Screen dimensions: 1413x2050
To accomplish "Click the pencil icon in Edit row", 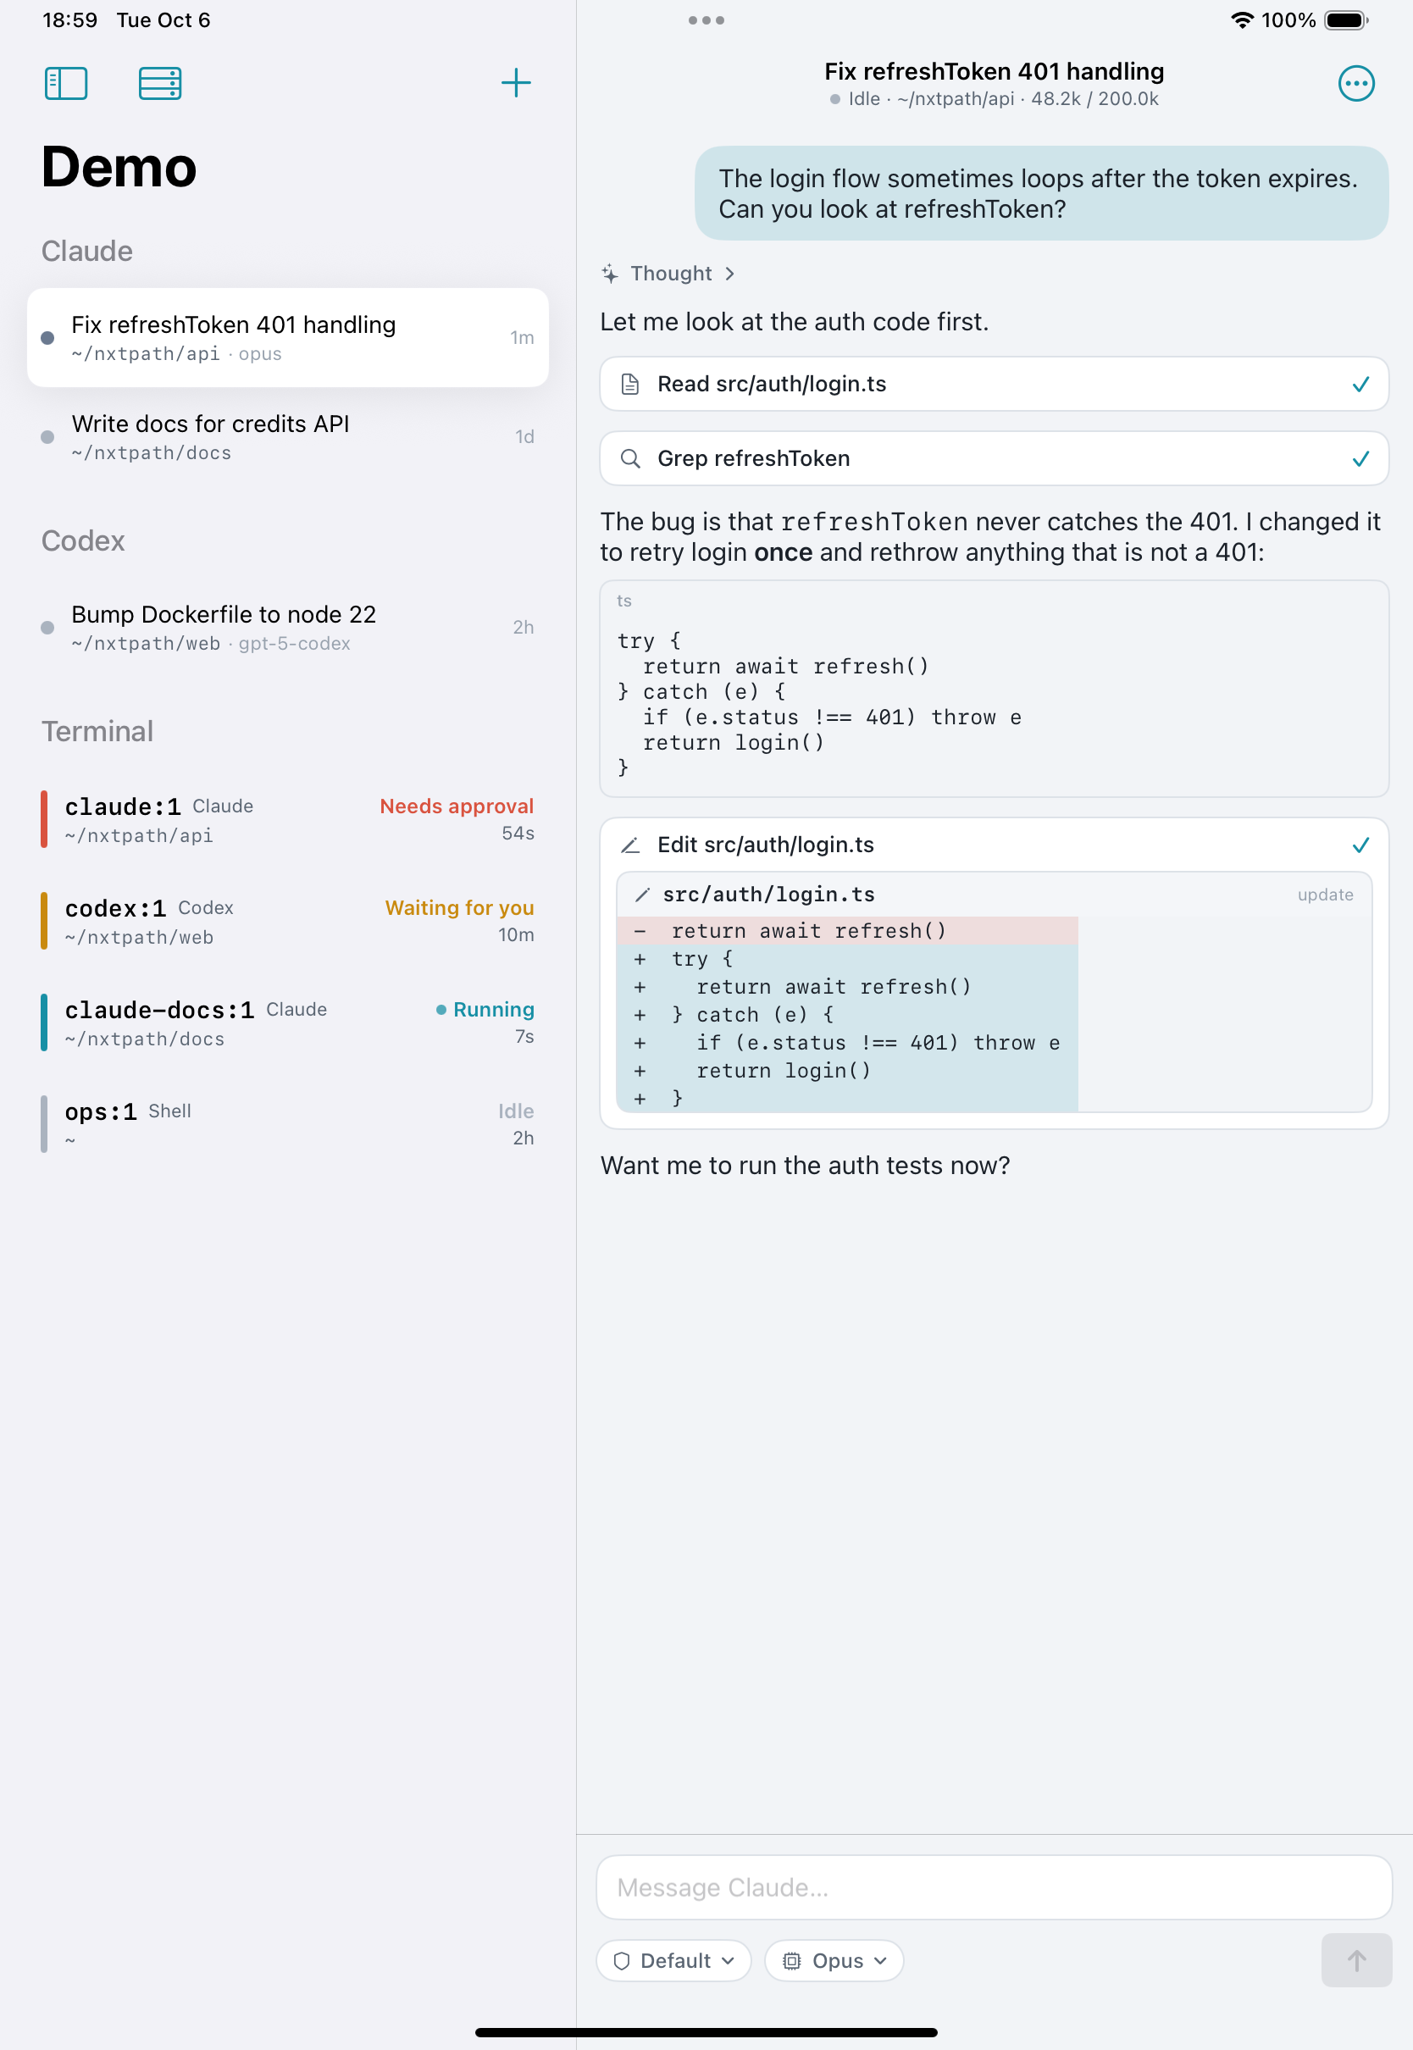I will pyautogui.click(x=629, y=845).
